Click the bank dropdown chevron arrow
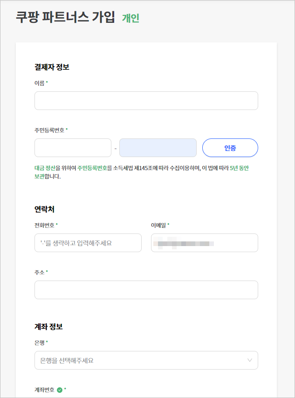295x398 pixels. pyautogui.click(x=249, y=360)
